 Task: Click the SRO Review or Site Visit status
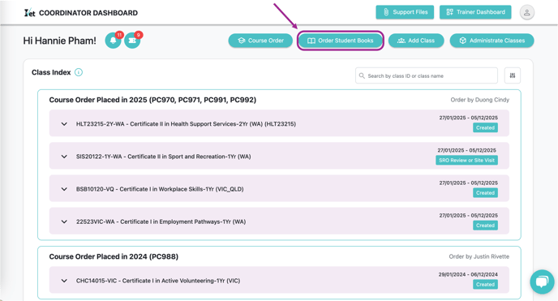click(466, 160)
